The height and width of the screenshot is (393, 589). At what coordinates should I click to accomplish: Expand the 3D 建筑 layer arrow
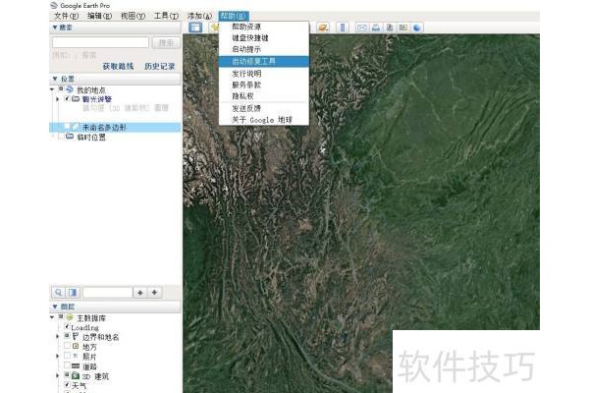tap(58, 375)
